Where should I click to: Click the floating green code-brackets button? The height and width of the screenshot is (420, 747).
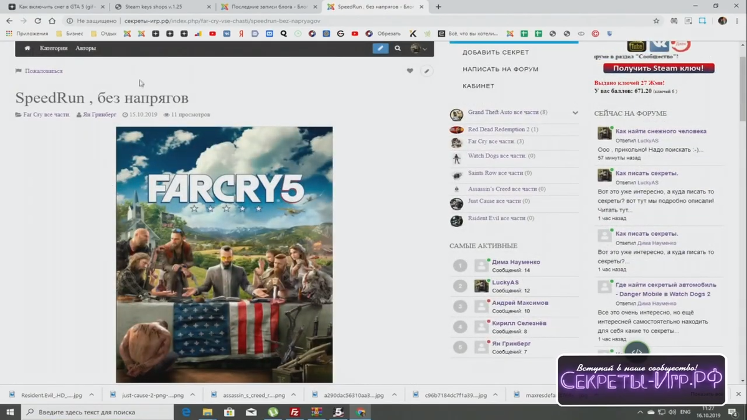tap(637, 350)
